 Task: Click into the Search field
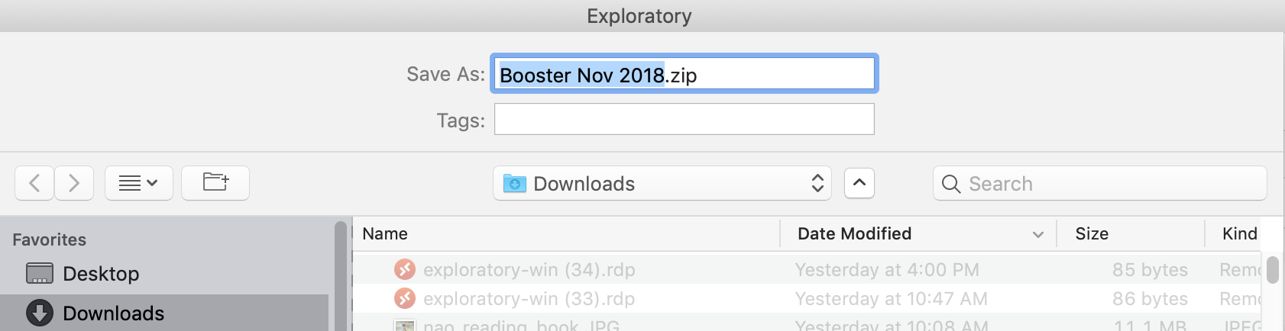click(1100, 183)
